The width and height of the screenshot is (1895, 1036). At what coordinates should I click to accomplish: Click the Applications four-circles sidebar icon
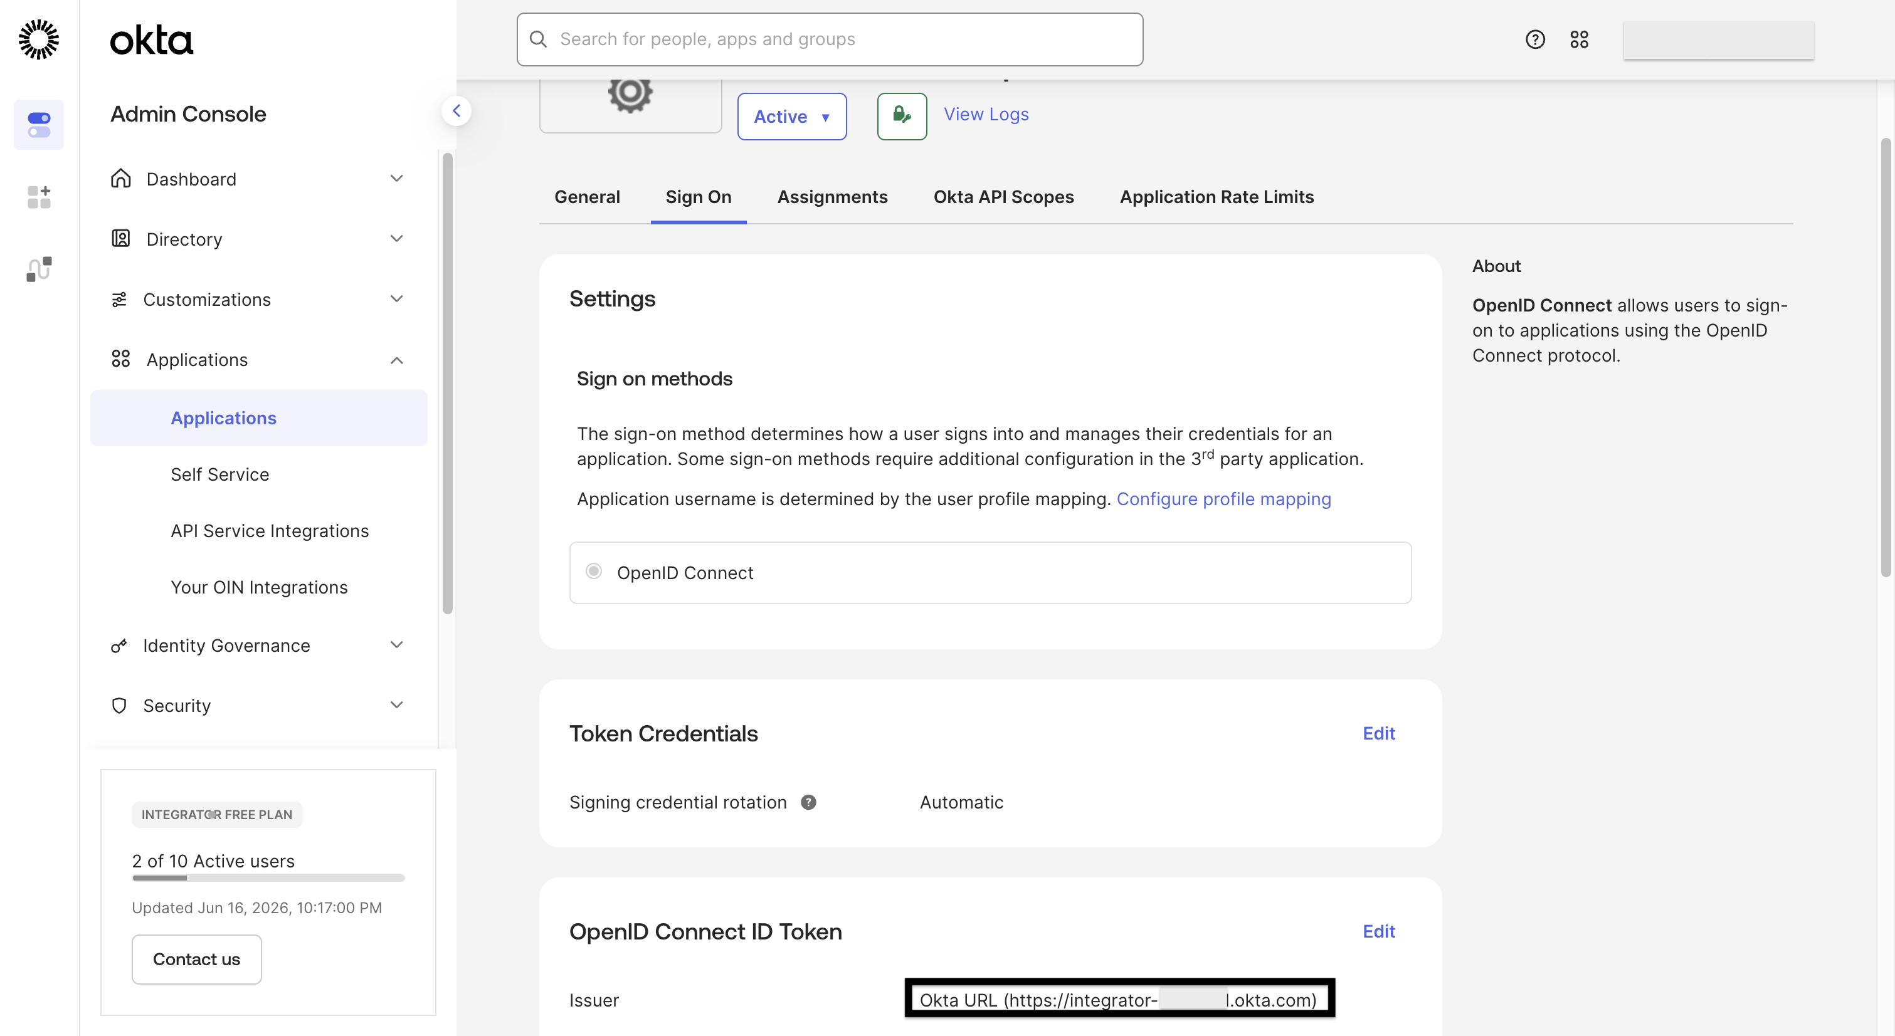120,359
